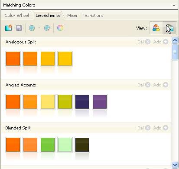Select pale yellow swatch in Angled Accents
This screenshot has height=169, width=179.
click(x=48, y=102)
